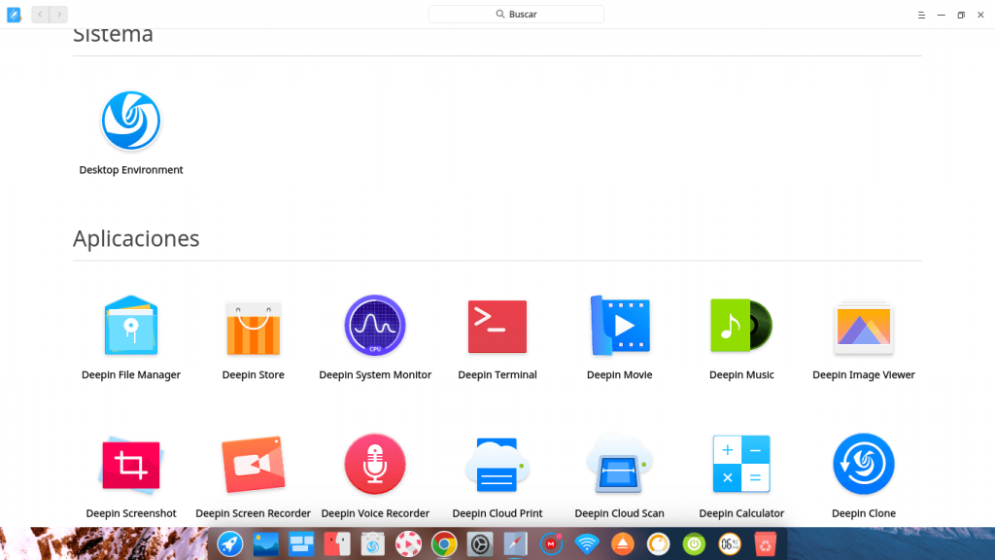Click the 'Deepin Terminal' label text
Image resolution: width=995 pixels, height=560 pixels.
pyautogui.click(x=497, y=374)
